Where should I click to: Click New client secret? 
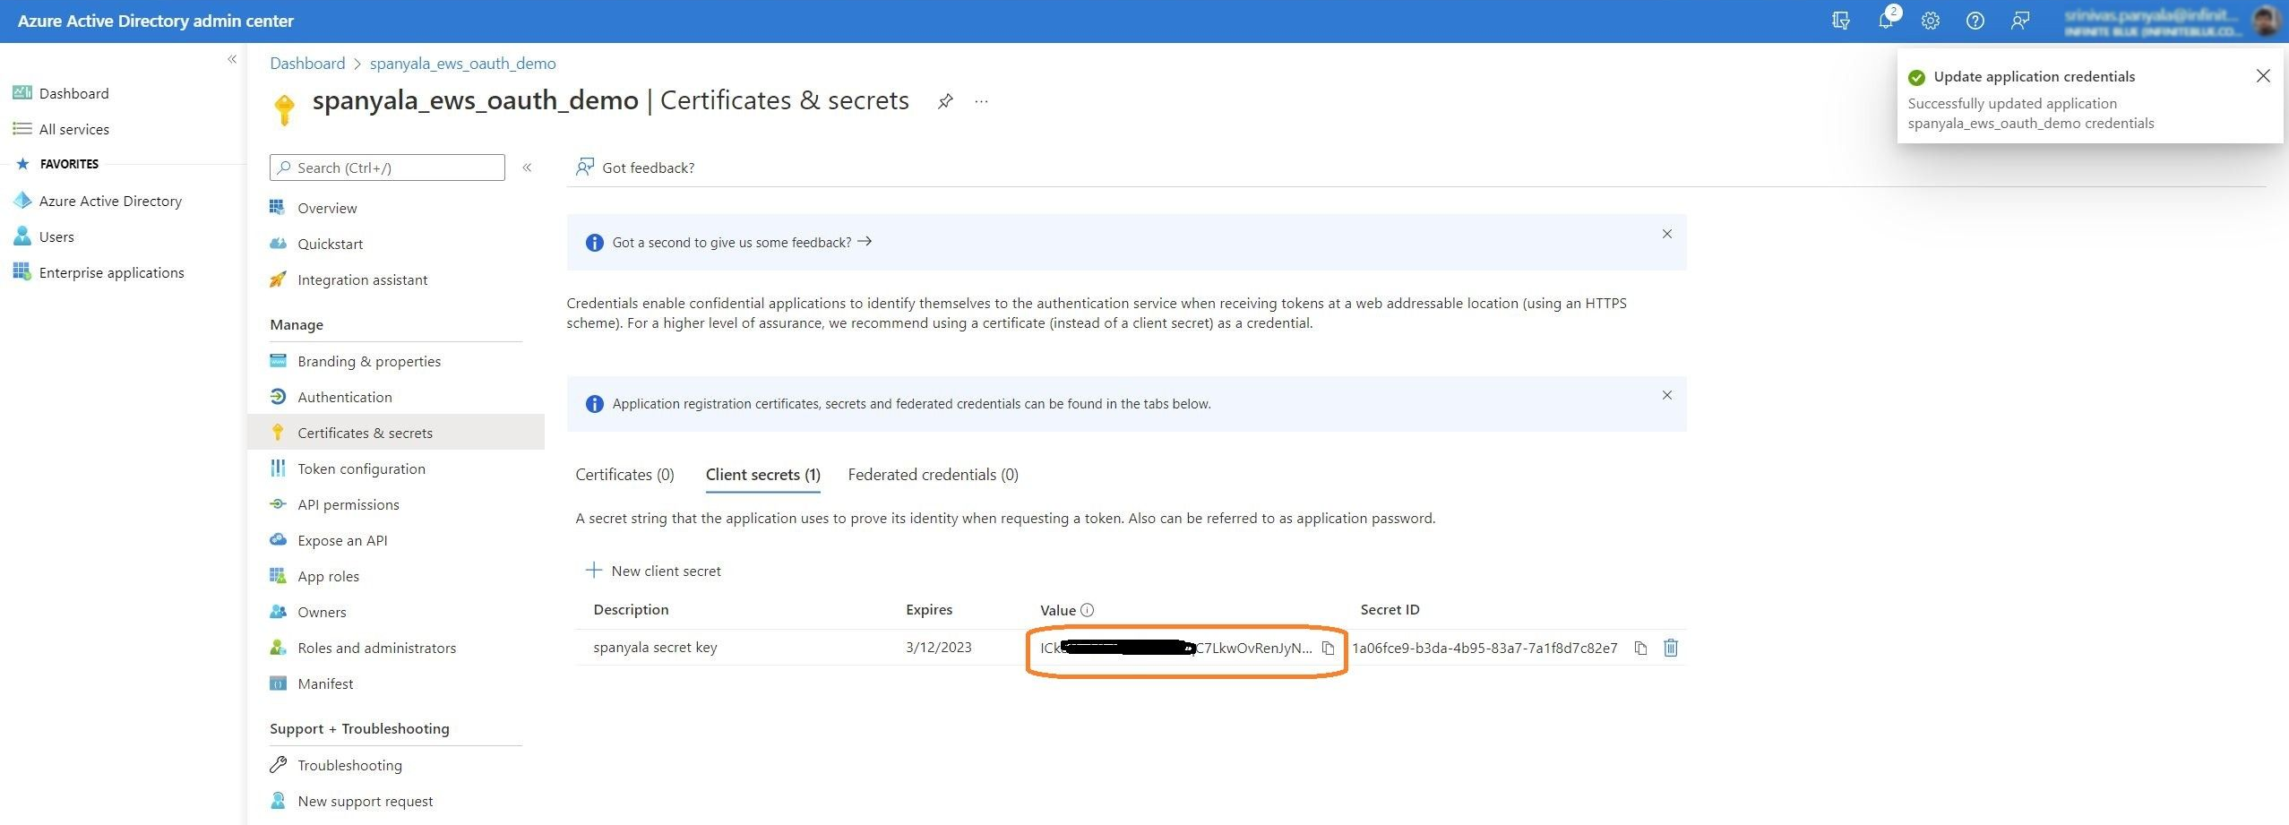click(x=653, y=571)
